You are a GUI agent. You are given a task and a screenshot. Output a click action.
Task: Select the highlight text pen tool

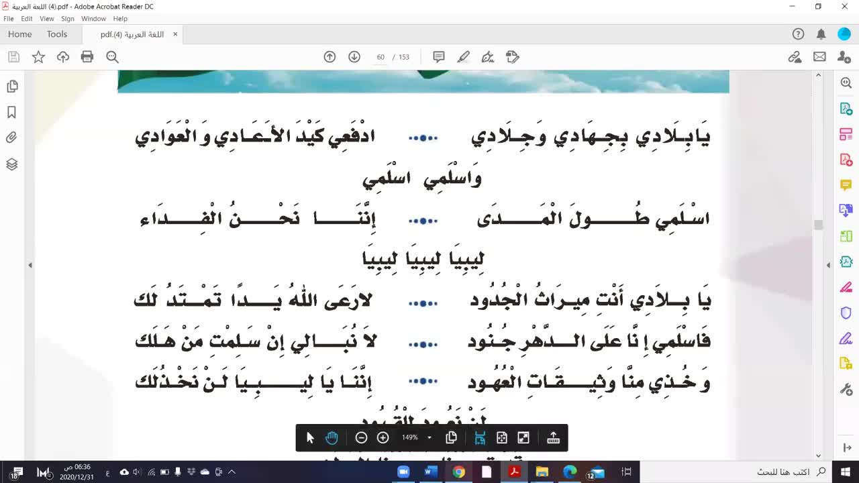point(464,57)
